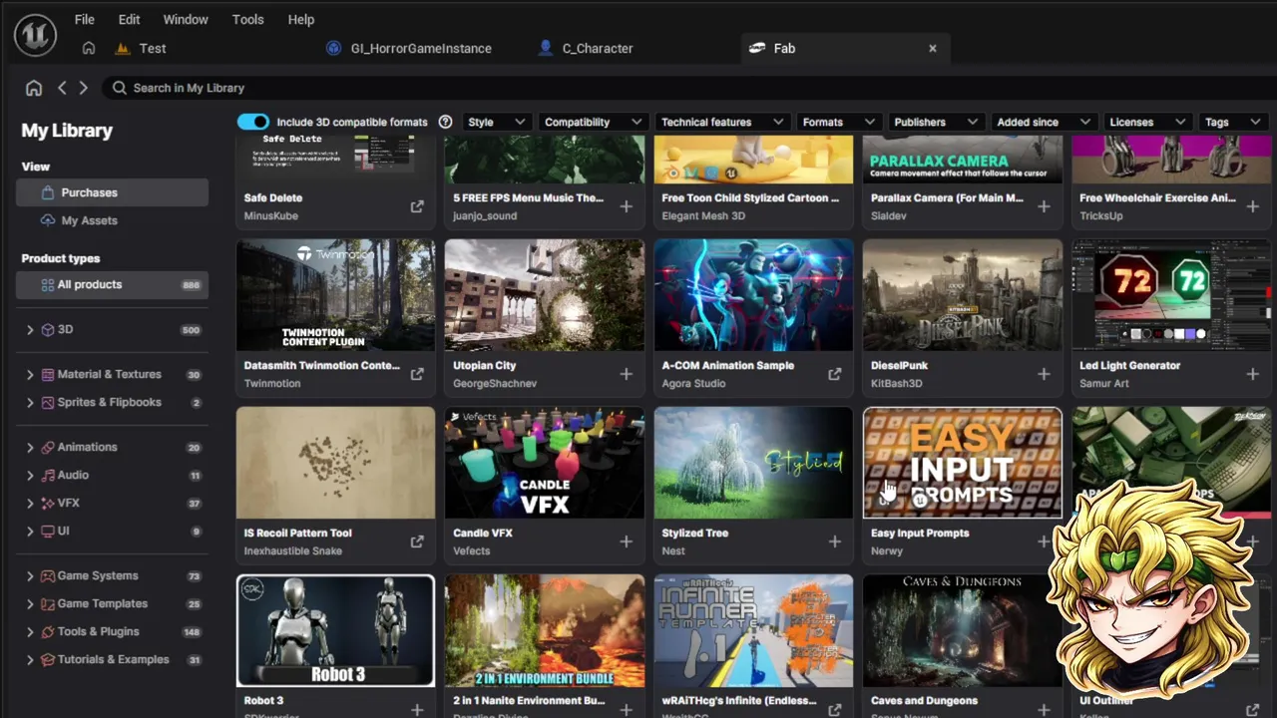Add DieselPunk to project
The width and height of the screenshot is (1277, 718).
[1044, 374]
